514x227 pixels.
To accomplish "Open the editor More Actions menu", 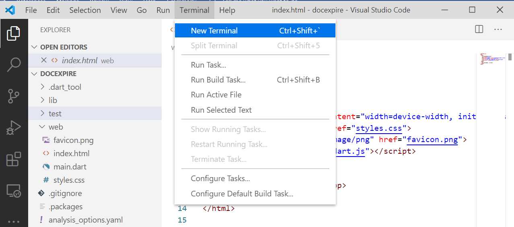I will click(x=498, y=29).
